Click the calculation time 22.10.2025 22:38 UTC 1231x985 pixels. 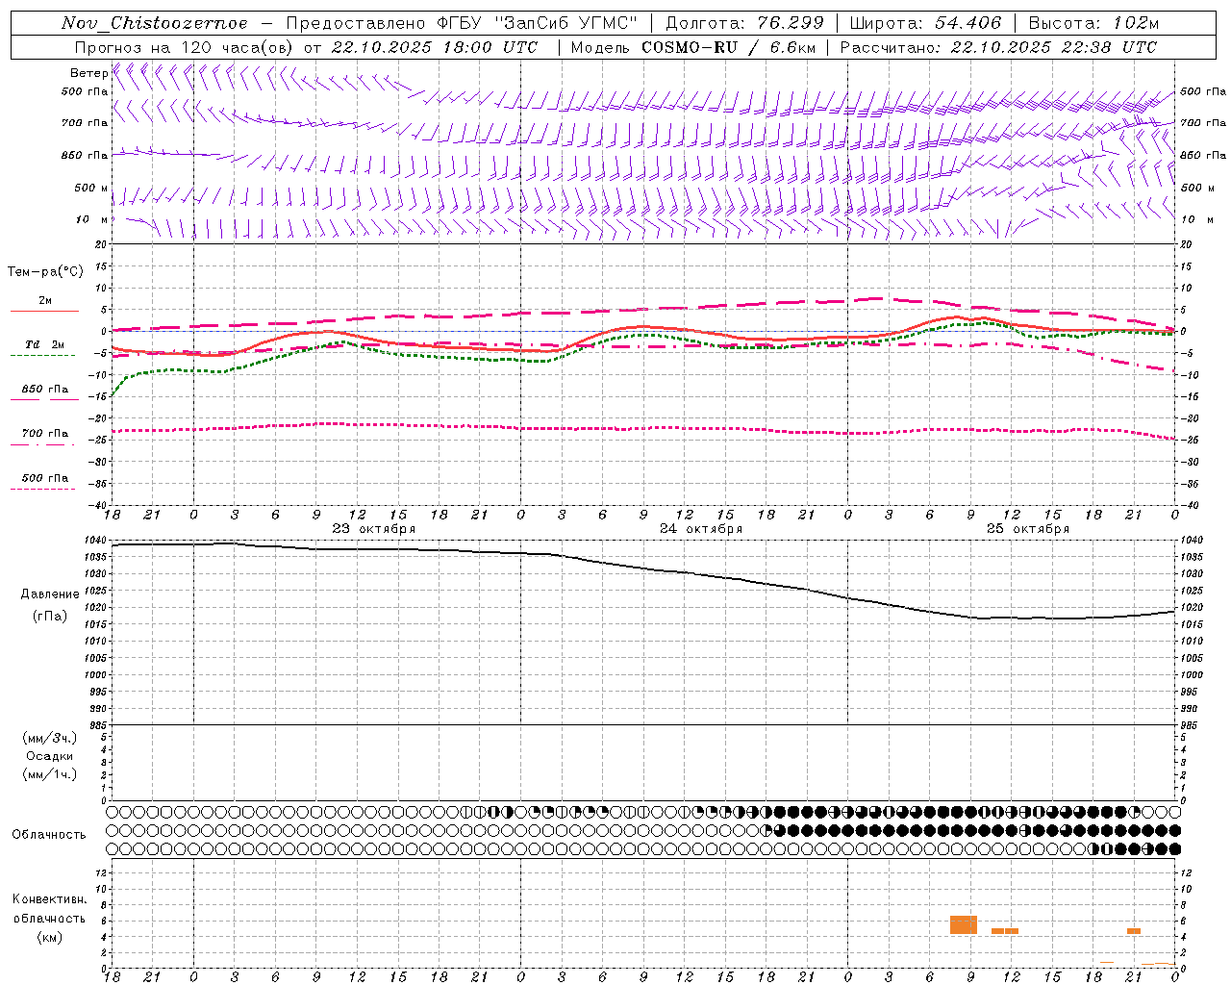pyautogui.click(x=1053, y=47)
